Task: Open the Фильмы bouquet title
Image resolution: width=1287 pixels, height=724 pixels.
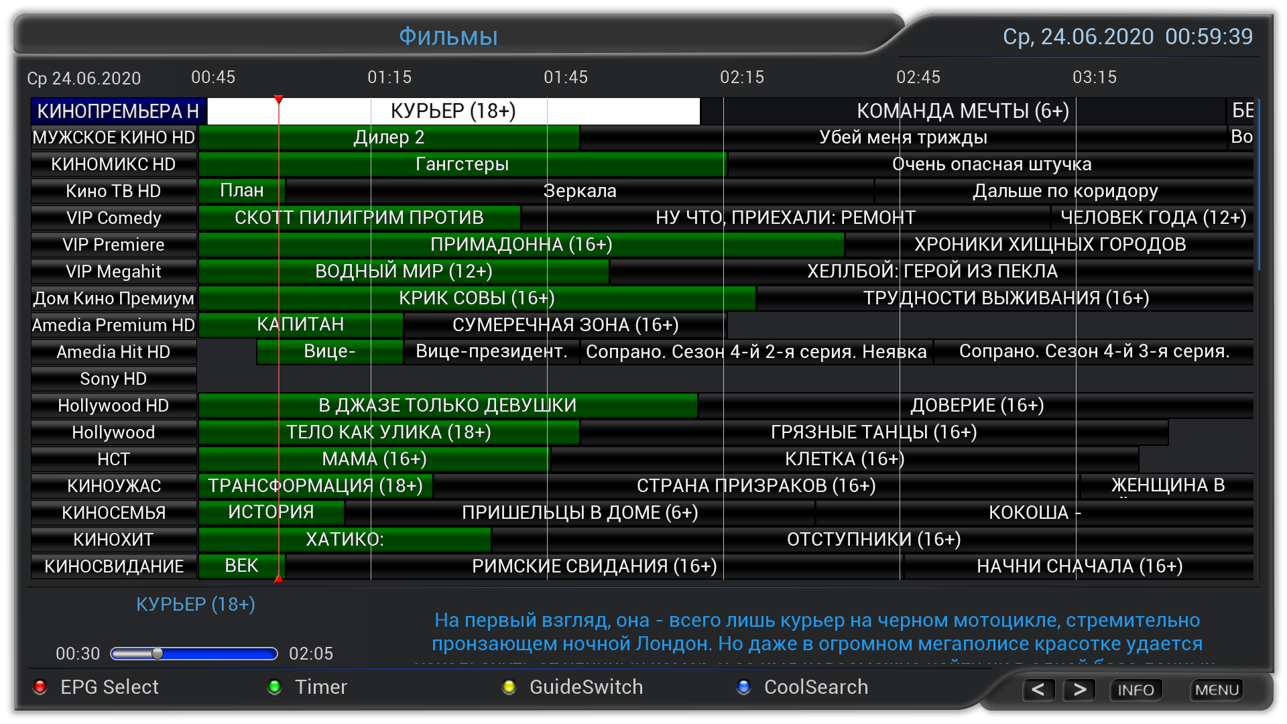Action: click(x=448, y=37)
